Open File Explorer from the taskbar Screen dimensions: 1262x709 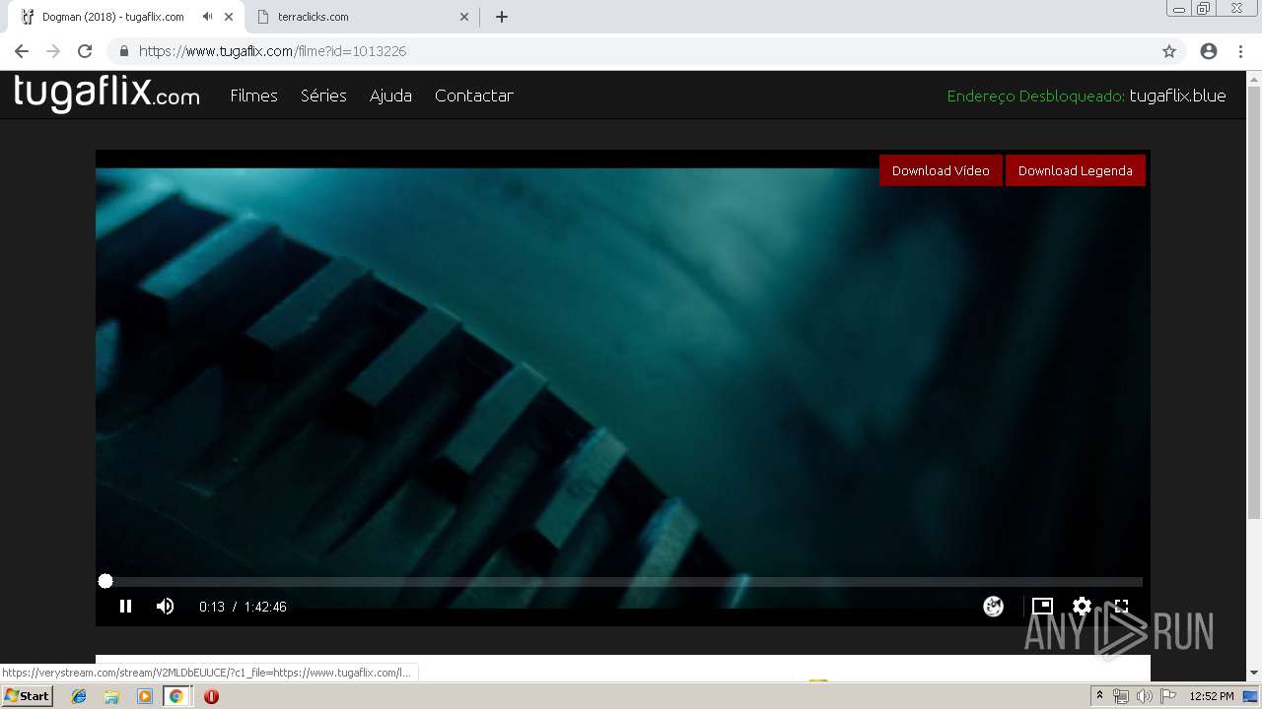[111, 696]
